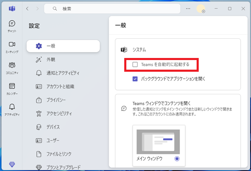
Task: Enable Teams を自動的に起動する checkbox
Action: tap(135, 65)
